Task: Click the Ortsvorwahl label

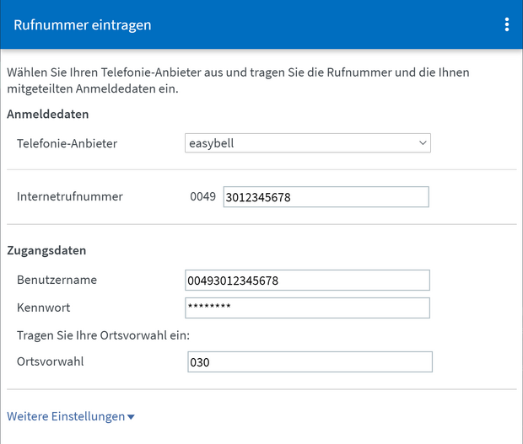Action: [51, 361]
